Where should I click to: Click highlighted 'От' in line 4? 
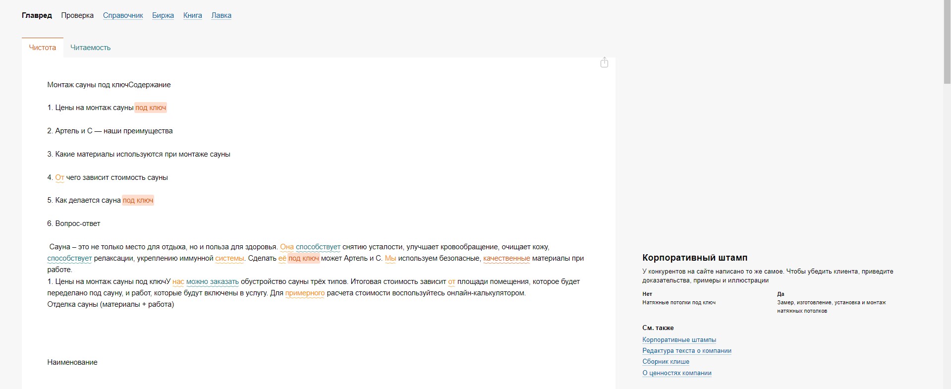click(x=59, y=177)
